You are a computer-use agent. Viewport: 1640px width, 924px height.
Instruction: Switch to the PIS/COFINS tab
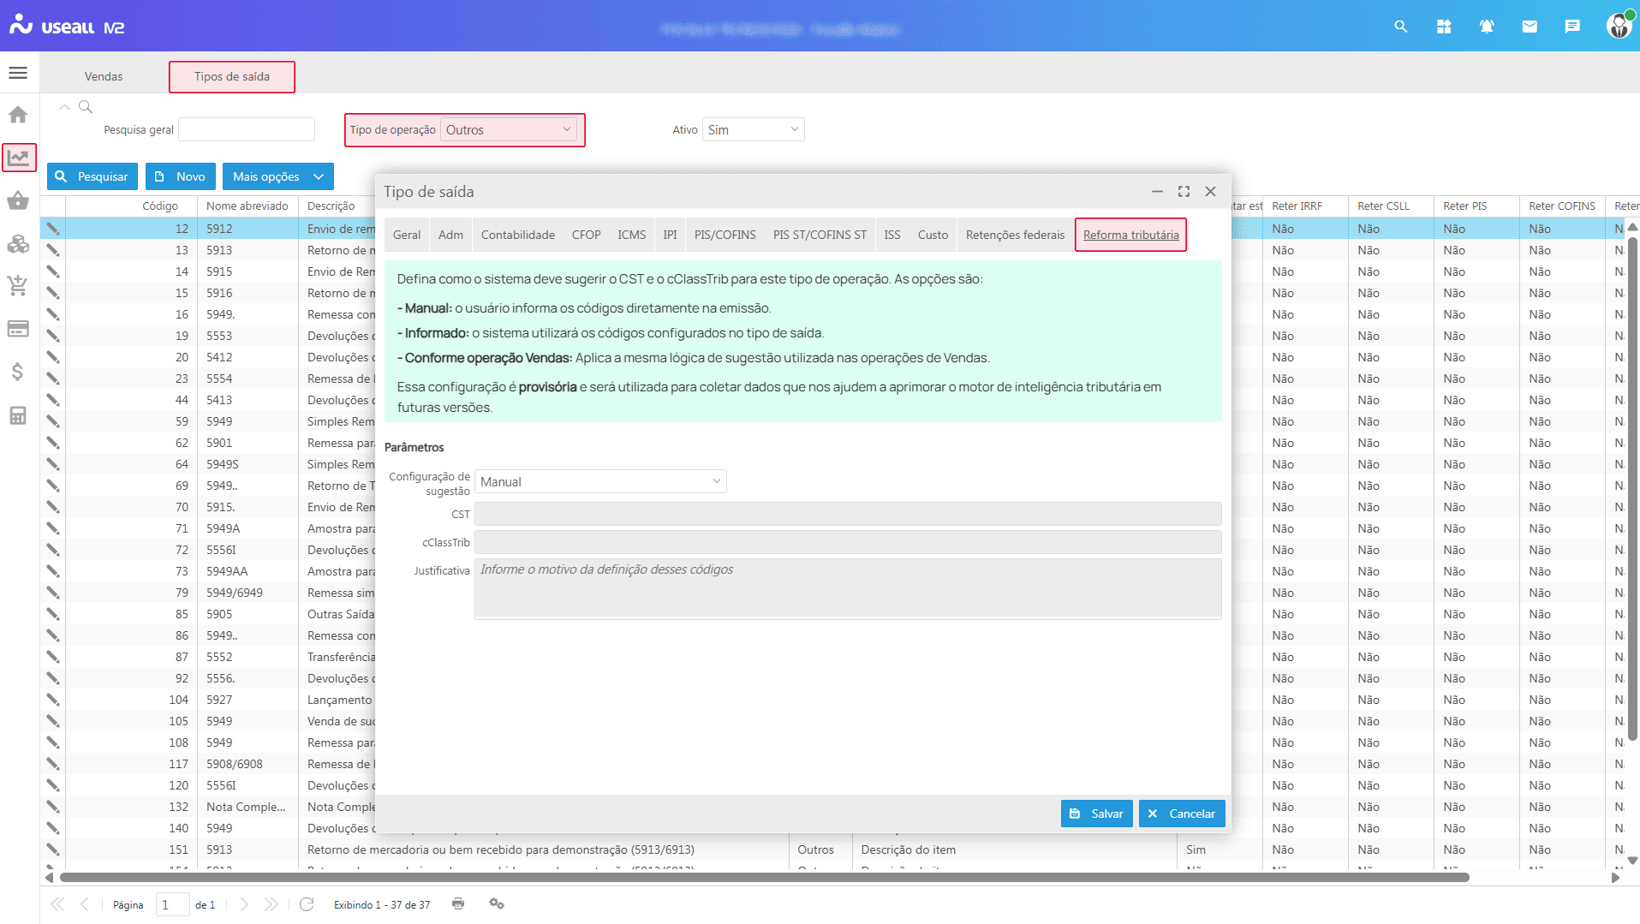pos(725,235)
